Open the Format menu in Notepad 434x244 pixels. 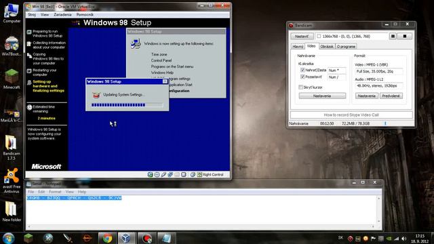click(55, 192)
